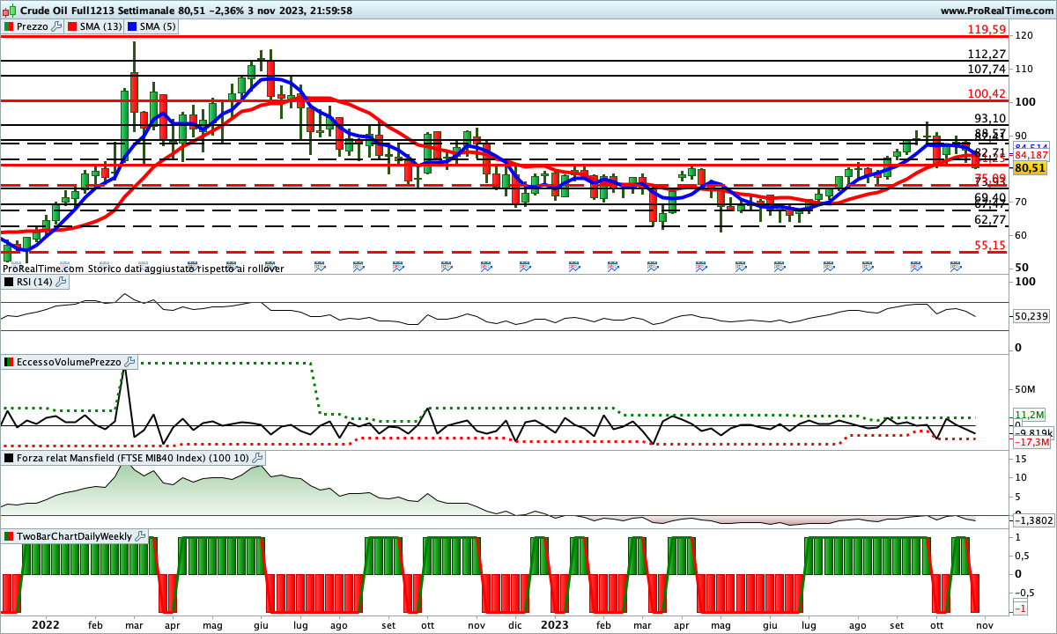This screenshot has height=634, width=1057.
Task: Click the 112,27 horizontal level label
Action: point(987,55)
